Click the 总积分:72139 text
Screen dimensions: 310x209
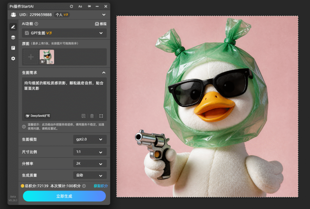pyautogui.click(x=37, y=186)
